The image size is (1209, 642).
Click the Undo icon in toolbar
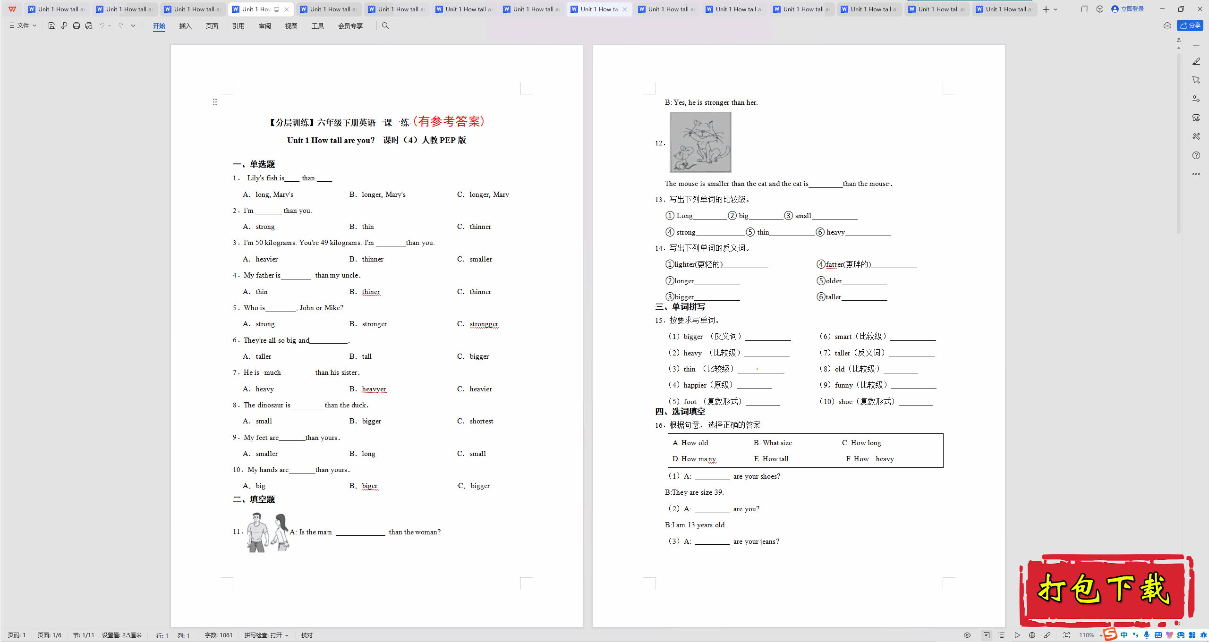(x=104, y=25)
